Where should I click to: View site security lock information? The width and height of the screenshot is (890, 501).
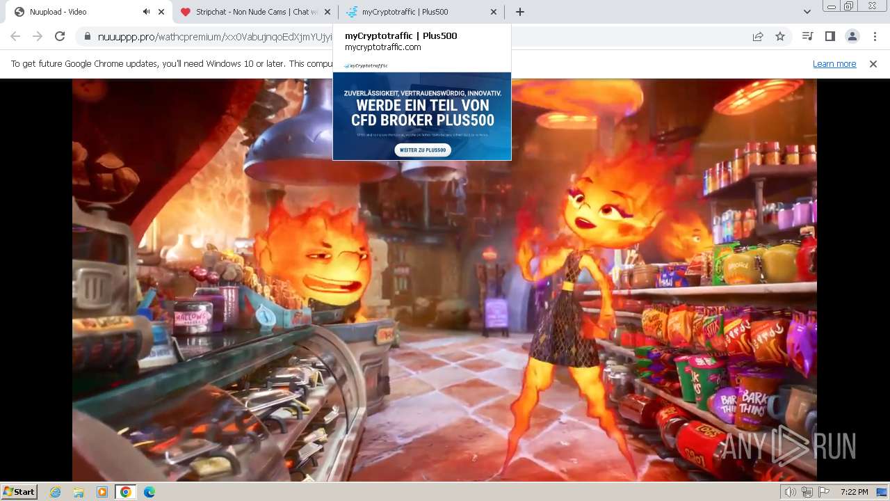88,36
